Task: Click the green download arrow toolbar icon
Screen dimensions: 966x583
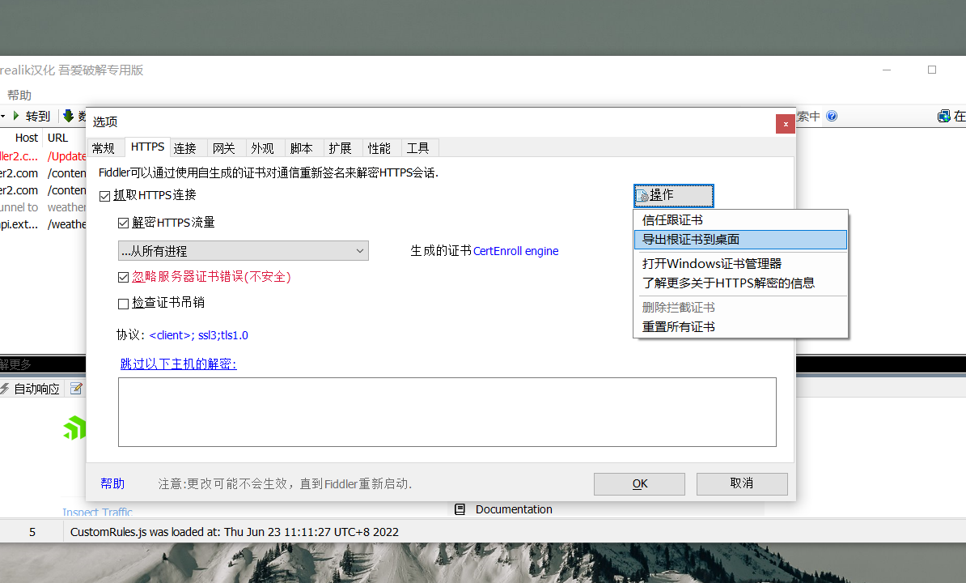Action: 69,117
